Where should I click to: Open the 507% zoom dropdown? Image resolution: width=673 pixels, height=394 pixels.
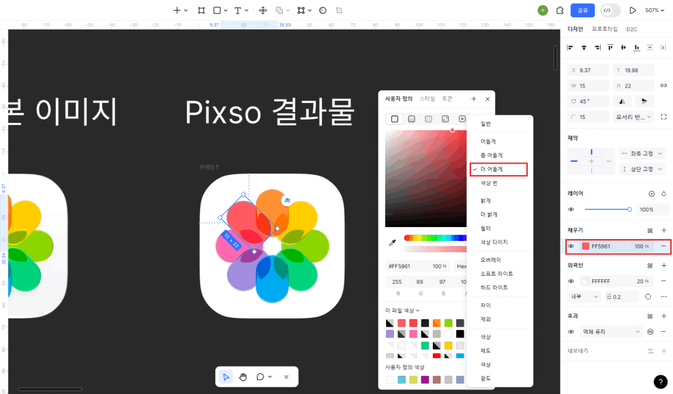pos(654,10)
